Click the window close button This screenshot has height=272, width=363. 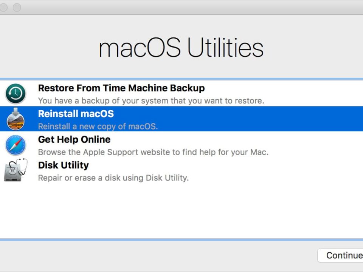point(4,7)
